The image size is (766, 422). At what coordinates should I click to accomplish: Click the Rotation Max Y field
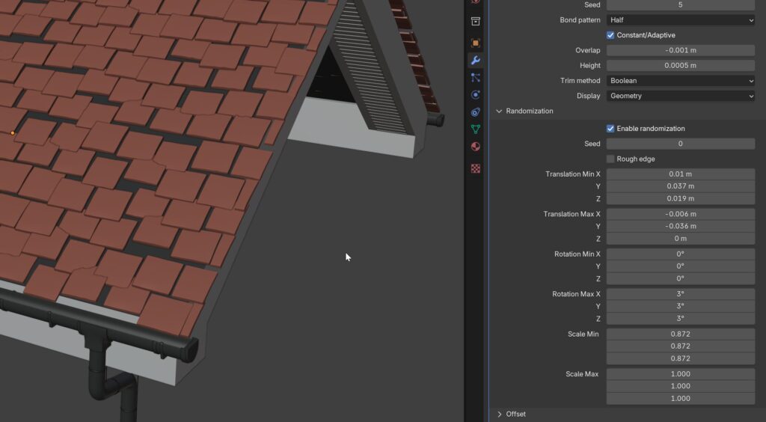681,306
